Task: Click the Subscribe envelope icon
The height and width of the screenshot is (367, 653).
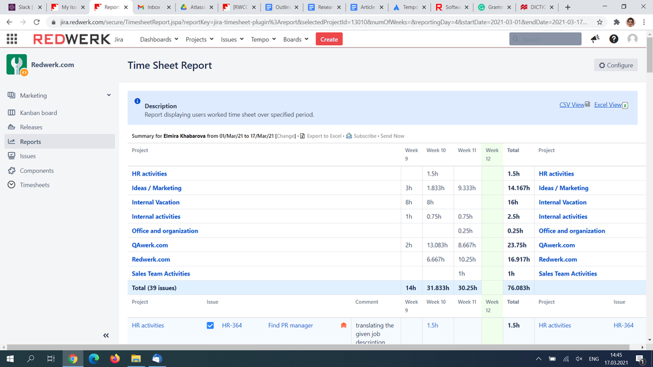Action: (349, 136)
